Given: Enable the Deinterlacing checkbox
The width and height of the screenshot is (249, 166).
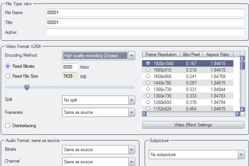Looking at the screenshot, I should 8,126.
